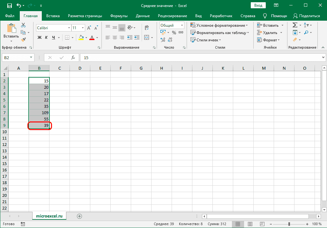Image resolution: width=327 pixels, height=228 pixels.
Task: Select the italic К icon
Action: coord(46,37)
